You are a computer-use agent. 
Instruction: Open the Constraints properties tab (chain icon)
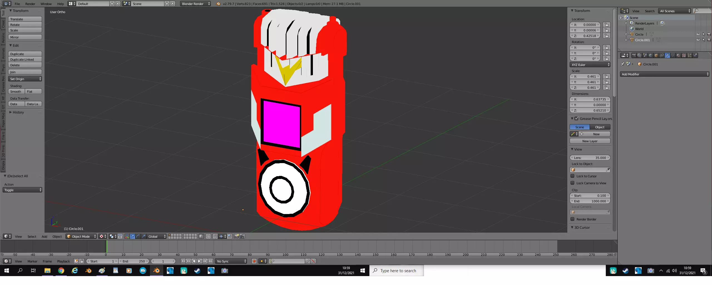662,55
